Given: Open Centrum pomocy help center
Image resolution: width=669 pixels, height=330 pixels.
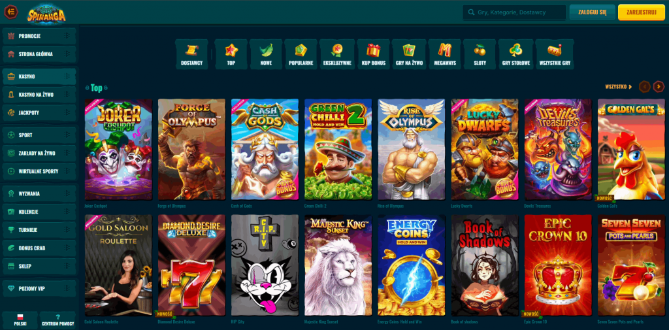Looking at the screenshot, I should (x=57, y=320).
